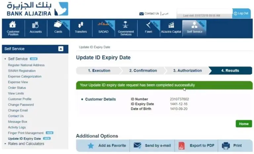Click the Bank AlJazira logo
Image resolution: width=254 pixels, height=154 pixels.
click(37, 9)
